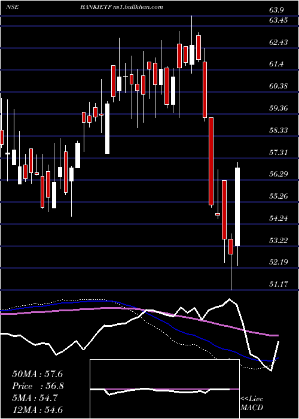Click the 59.36 price axis label
Viewport: 299px width, 419px height.
[x=279, y=108]
